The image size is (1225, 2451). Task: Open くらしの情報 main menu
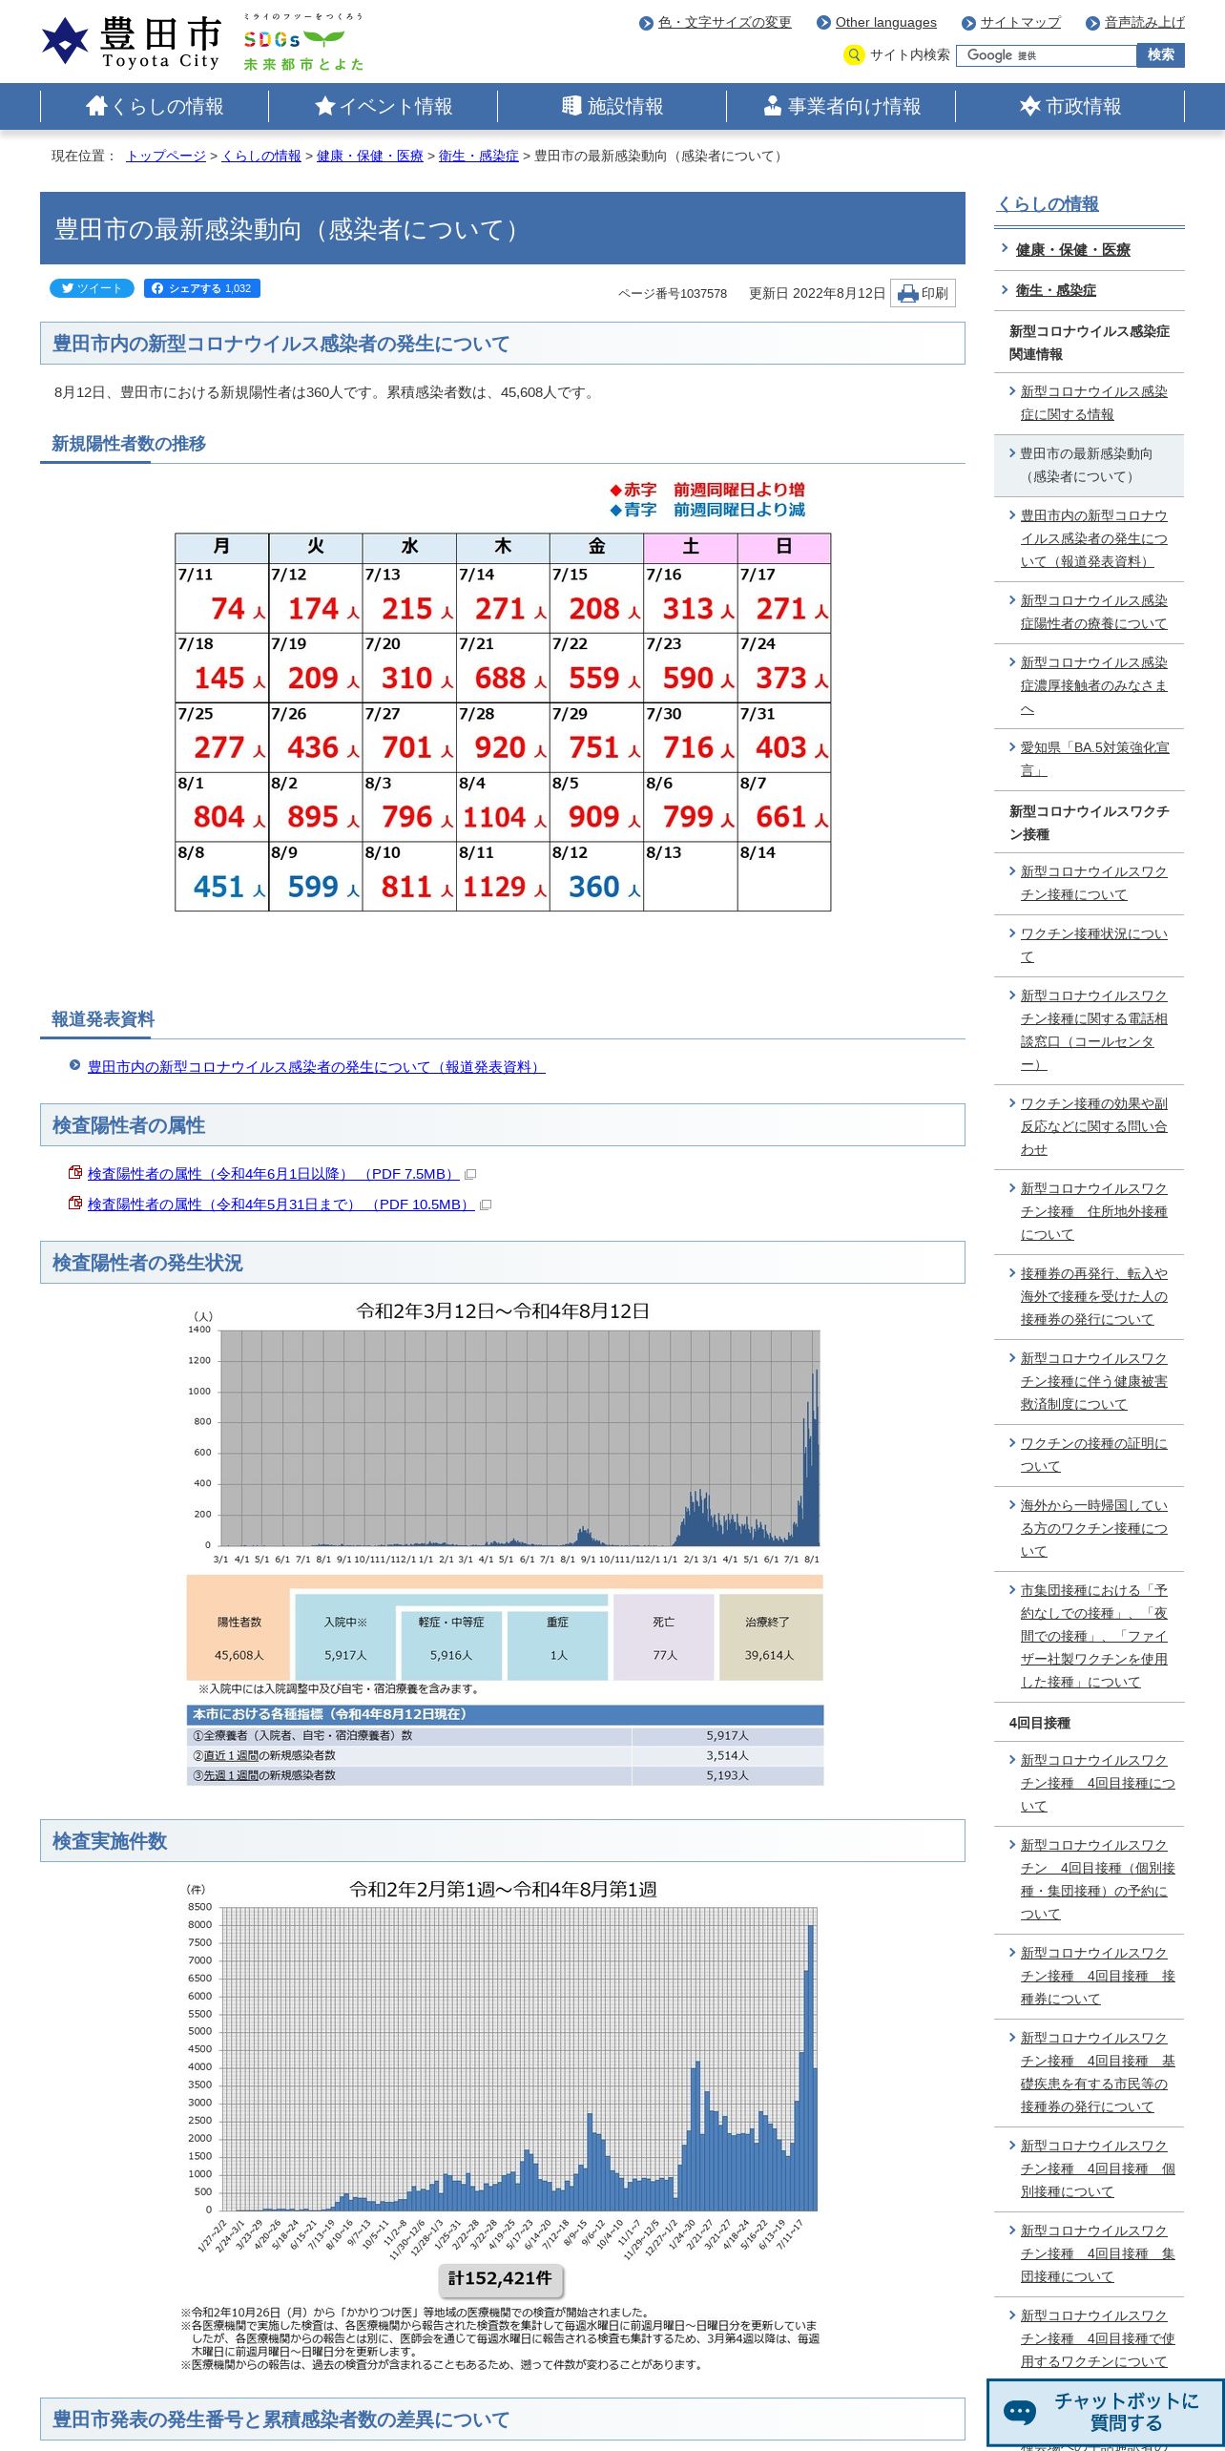point(155,106)
